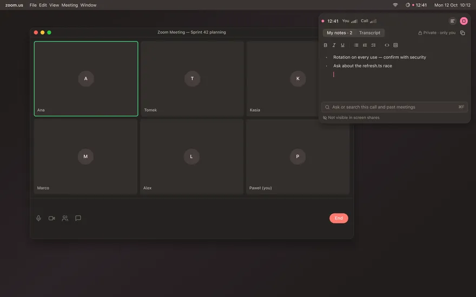Open the zoom.us app menu
Screen dimensions: 476x297
coord(14,5)
